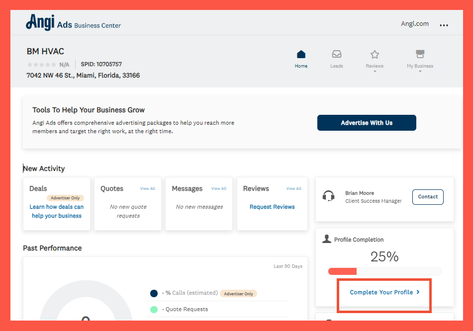Screen dimensions: 473x331
Task: Click the Advertise With Us button
Action: pyautogui.click(x=367, y=123)
